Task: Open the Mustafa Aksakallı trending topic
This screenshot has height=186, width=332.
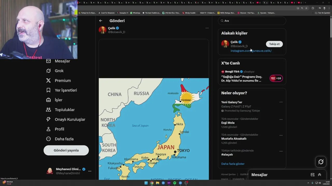Action: [234, 139]
